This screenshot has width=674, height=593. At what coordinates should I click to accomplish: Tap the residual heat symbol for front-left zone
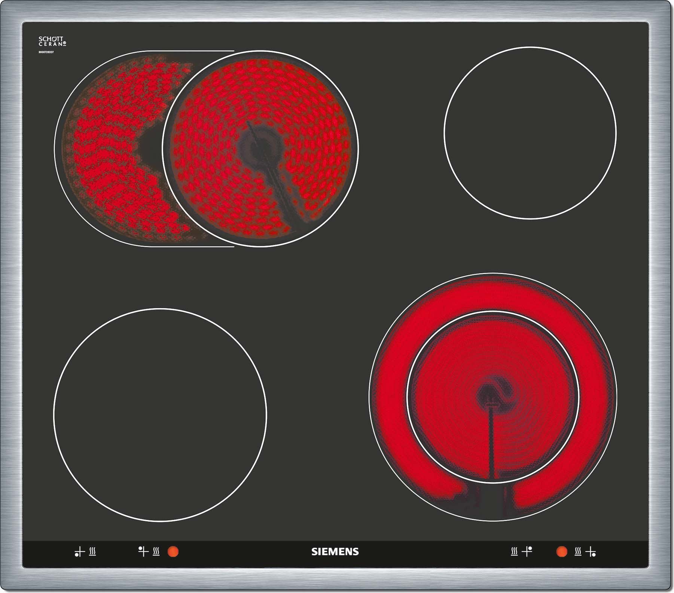[92, 551]
